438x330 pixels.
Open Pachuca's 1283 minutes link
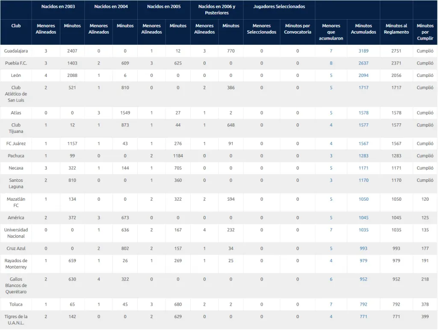363,156
